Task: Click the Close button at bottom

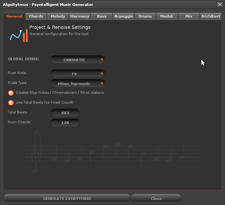Action: 156,198
